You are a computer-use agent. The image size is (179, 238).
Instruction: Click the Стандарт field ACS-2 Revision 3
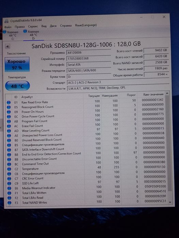[118, 82]
